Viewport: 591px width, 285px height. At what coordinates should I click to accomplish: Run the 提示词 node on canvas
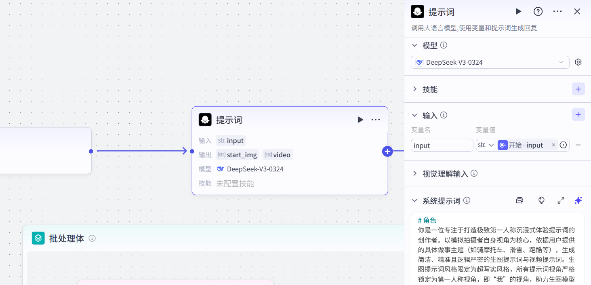(x=360, y=120)
